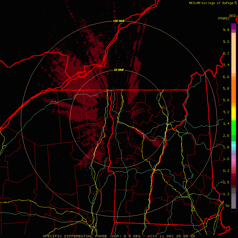
Task: Click the 9.8 value on the color scale
Action: [226, 30]
